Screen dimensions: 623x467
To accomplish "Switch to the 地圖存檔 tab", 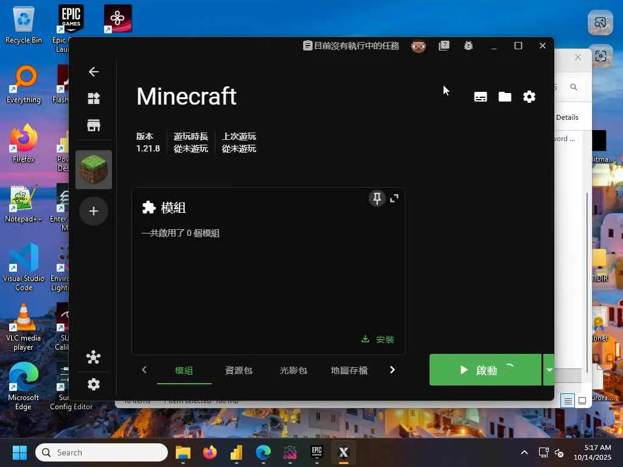I will coord(349,370).
